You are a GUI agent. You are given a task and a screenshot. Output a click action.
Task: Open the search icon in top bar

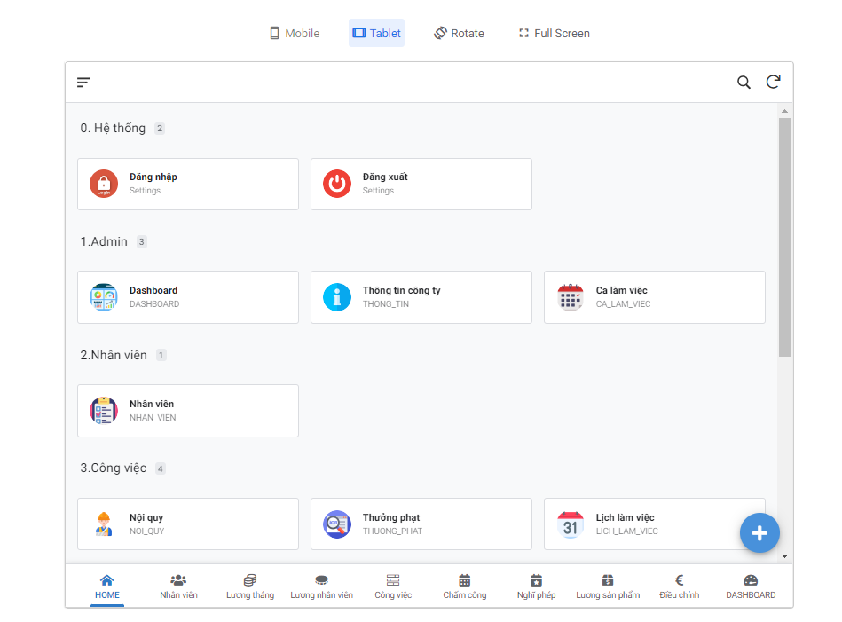coord(744,82)
